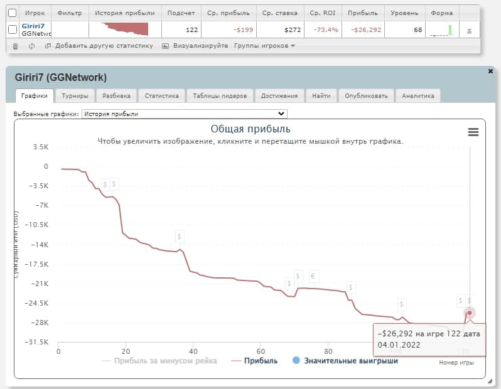Click the trash delete icon below the table
Viewport: 501px width, 389px height.
pos(15,46)
